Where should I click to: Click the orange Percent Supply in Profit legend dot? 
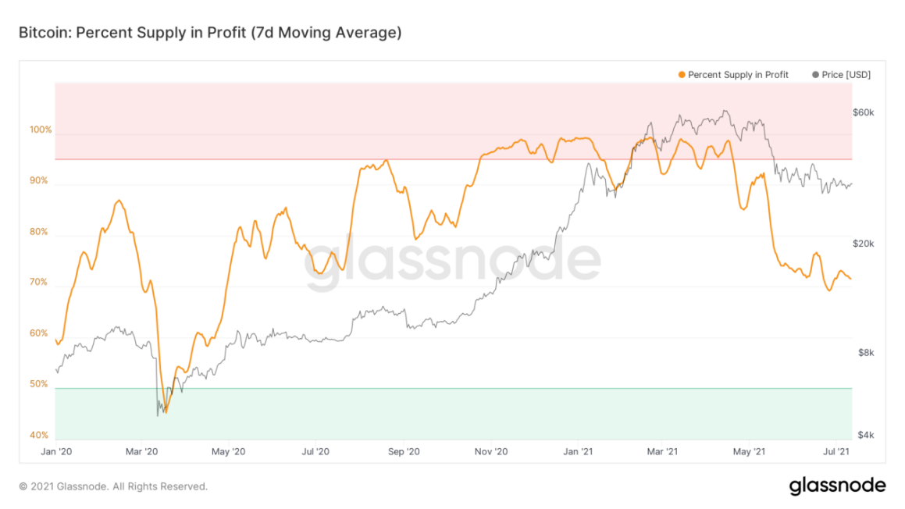[x=682, y=75]
